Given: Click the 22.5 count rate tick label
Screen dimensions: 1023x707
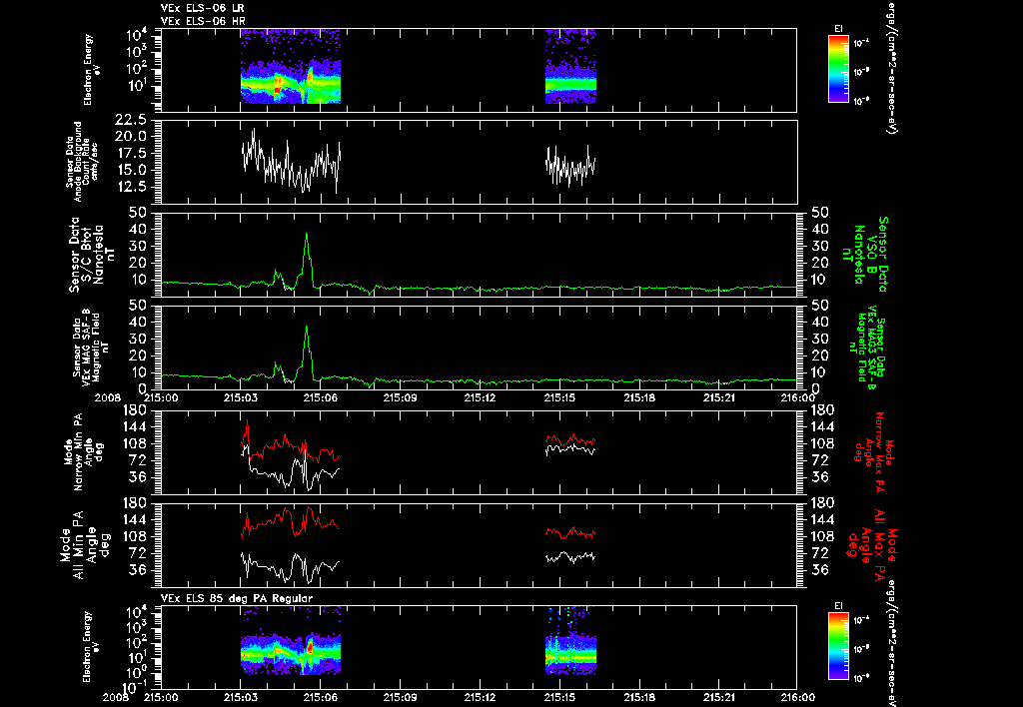Looking at the screenshot, I should point(131,120).
